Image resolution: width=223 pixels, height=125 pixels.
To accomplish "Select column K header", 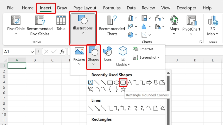I will click(195, 60).
